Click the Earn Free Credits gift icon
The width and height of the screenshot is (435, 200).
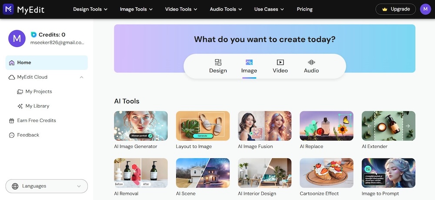[12, 121]
